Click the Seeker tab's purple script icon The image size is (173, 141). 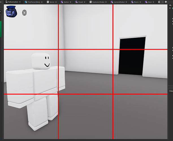click(62, 2)
